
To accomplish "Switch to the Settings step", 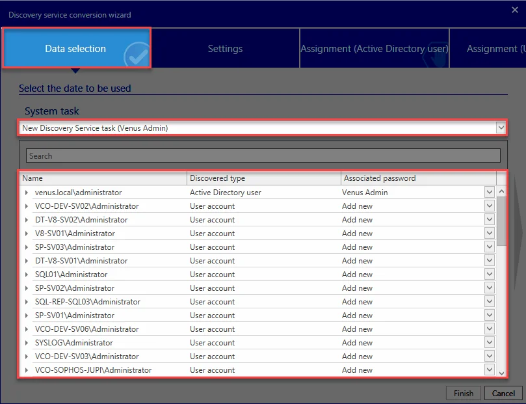I will 225,48.
